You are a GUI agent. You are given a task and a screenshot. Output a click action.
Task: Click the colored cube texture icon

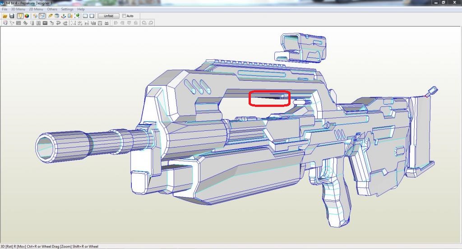[27, 16]
